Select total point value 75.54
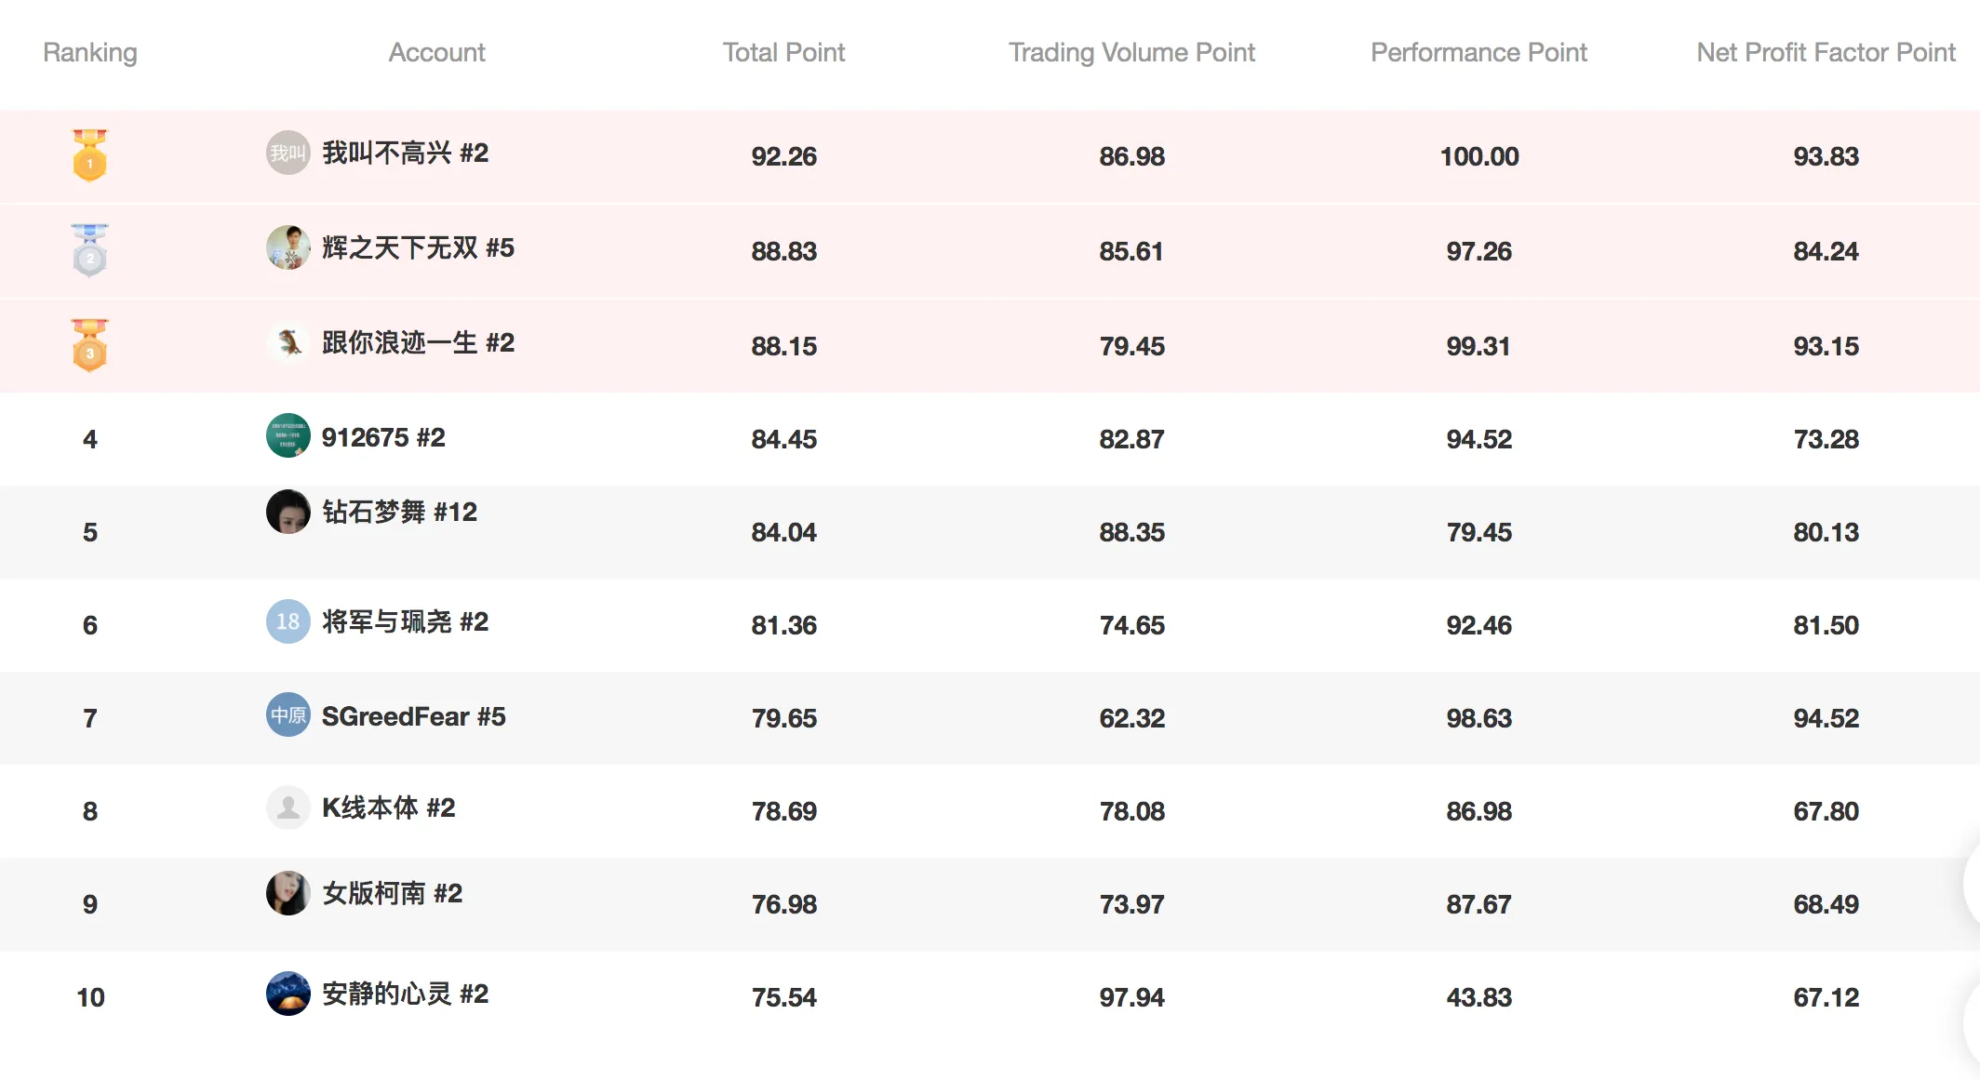Screen dimensions: 1980x1081 point(783,997)
